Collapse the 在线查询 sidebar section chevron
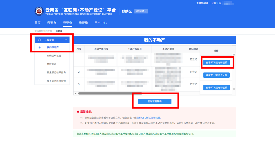The width and height of the screenshot is (275, 163). point(66,40)
